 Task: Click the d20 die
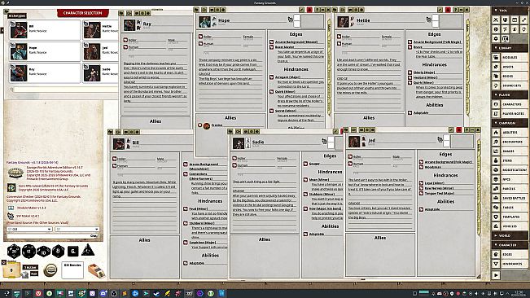(14, 251)
